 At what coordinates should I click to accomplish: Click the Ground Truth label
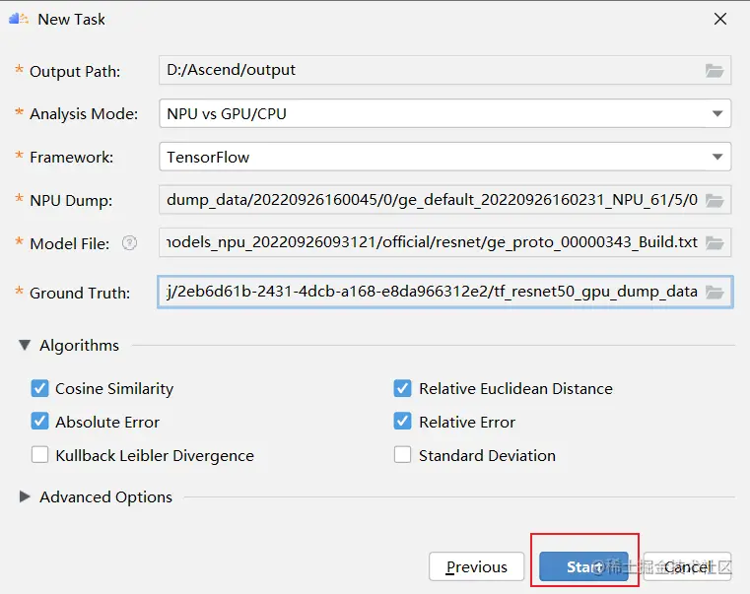click(80, 293)
